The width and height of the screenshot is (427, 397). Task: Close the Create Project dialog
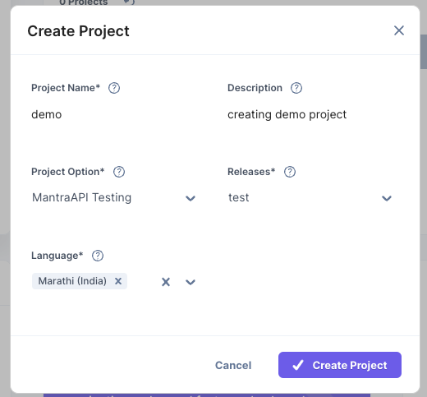399,30
